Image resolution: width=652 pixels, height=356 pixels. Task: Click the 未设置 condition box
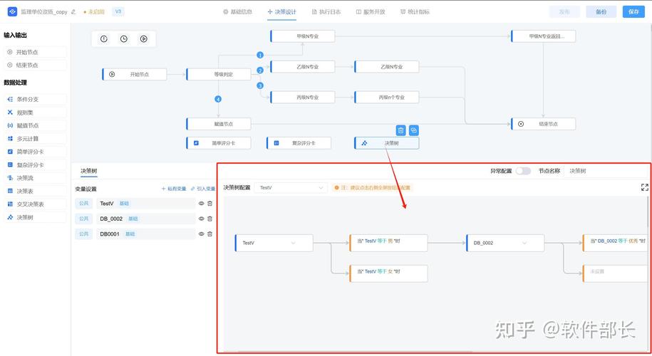pyautogui.click(x=616, y=273)
